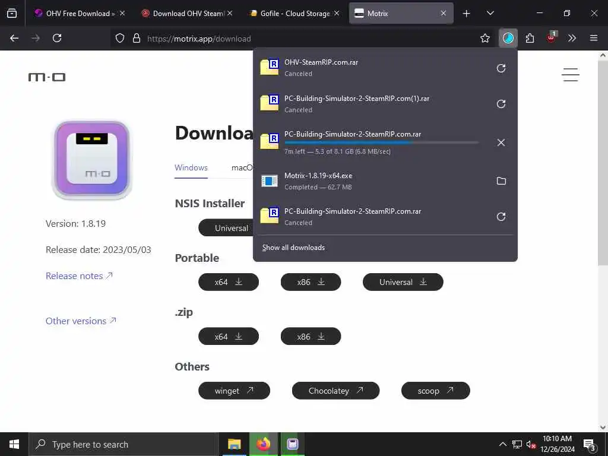Open File Explorer from the taskbar

tap(234, 444)
